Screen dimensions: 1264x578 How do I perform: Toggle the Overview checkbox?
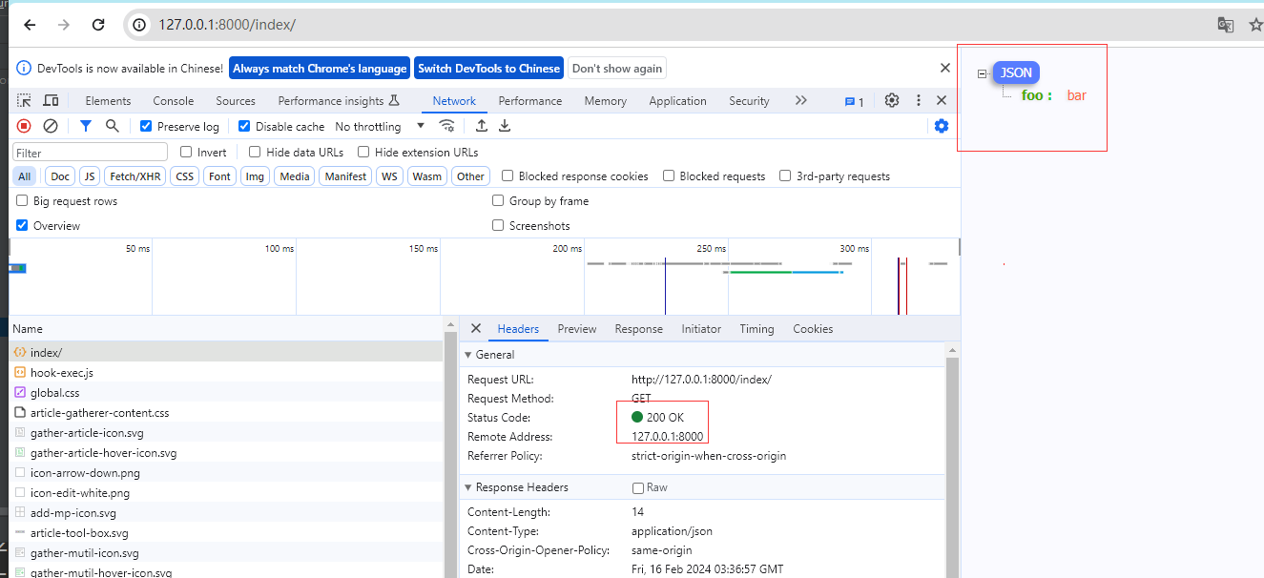click(x=22, y=225)
